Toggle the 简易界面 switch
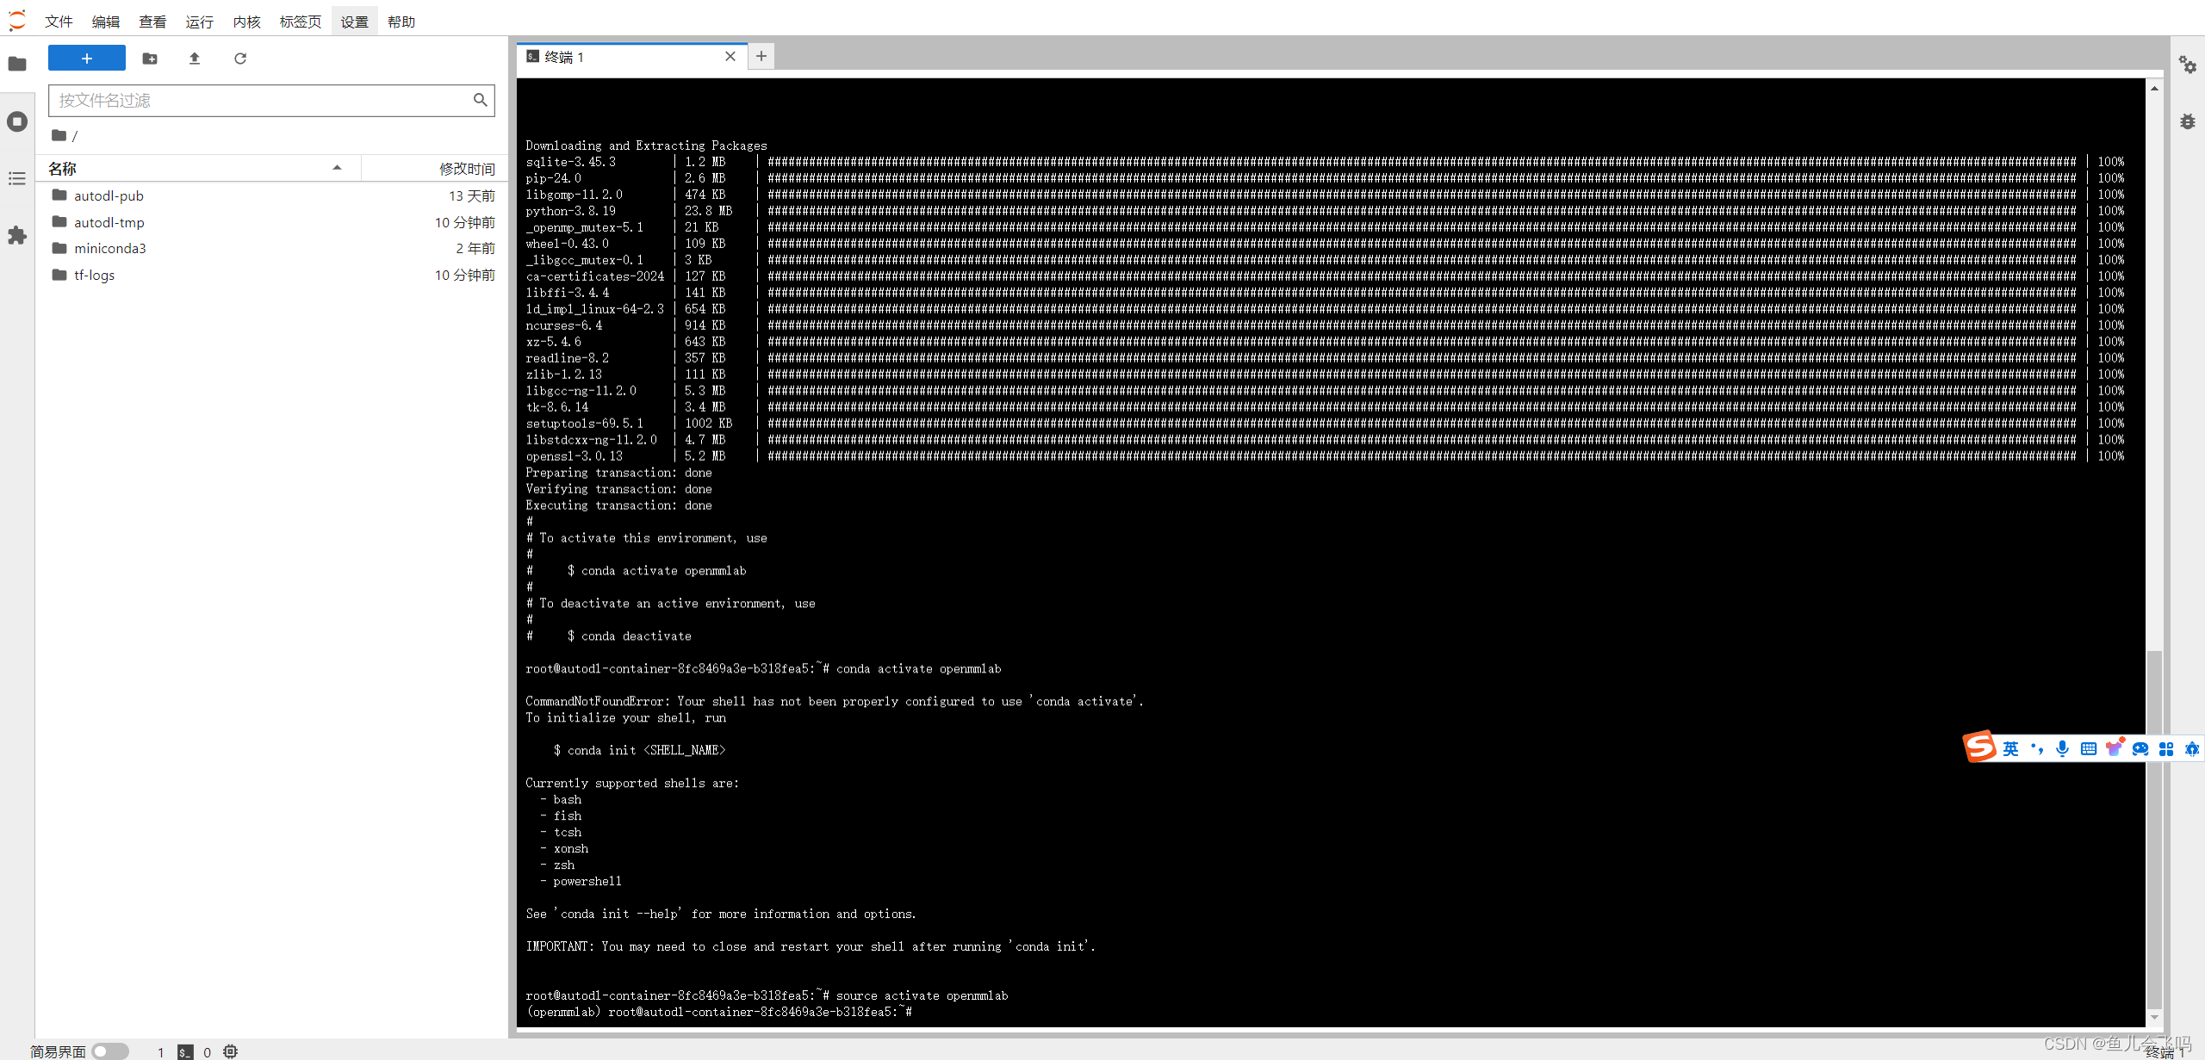 point(109,1051)
